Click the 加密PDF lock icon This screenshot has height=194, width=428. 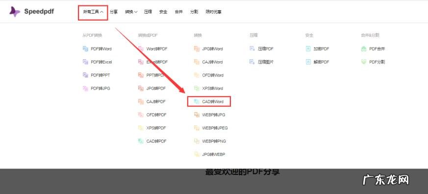tap(308, 49)
